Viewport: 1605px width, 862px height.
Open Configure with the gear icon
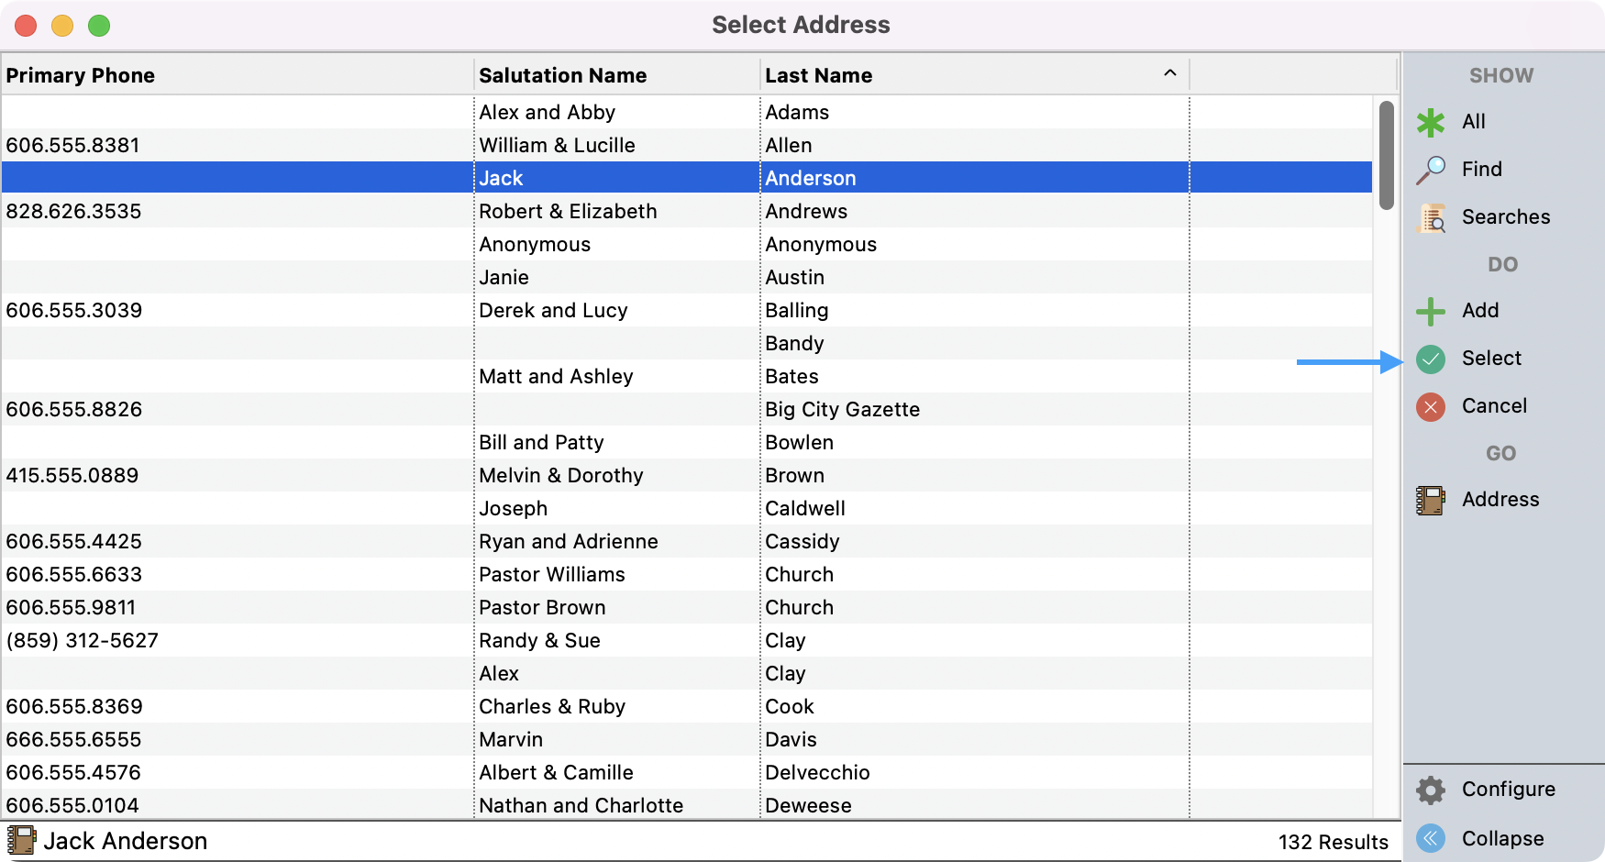(1431, 790)
